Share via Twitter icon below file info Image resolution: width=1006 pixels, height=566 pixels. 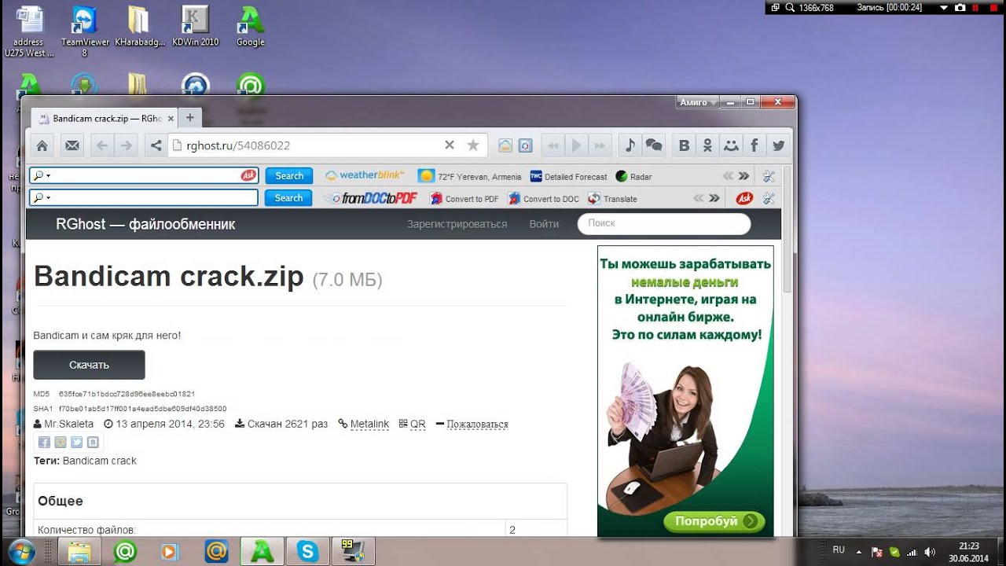tap(76, 443)
